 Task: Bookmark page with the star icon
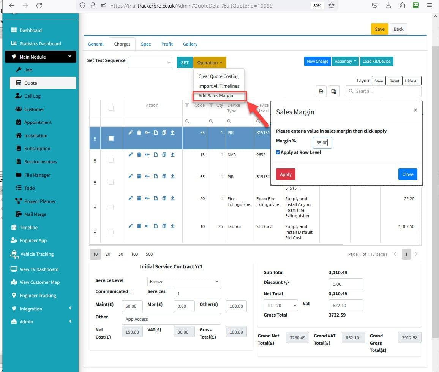coord(332,6)
